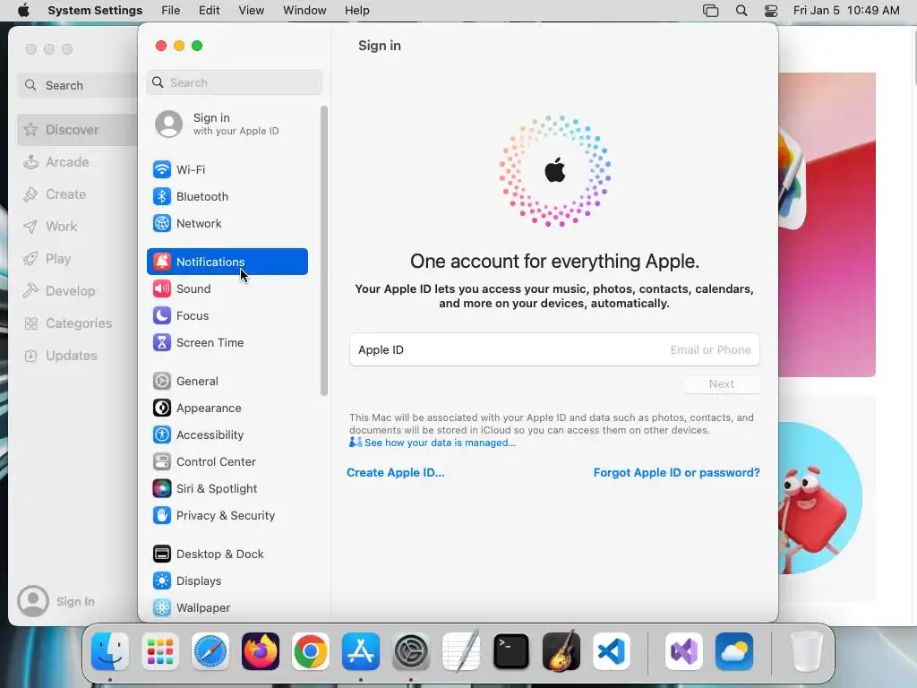Open Trash in the Dock
Viewport: 917px width, 688px height.
pyautogui.click(x=807, y=651)
